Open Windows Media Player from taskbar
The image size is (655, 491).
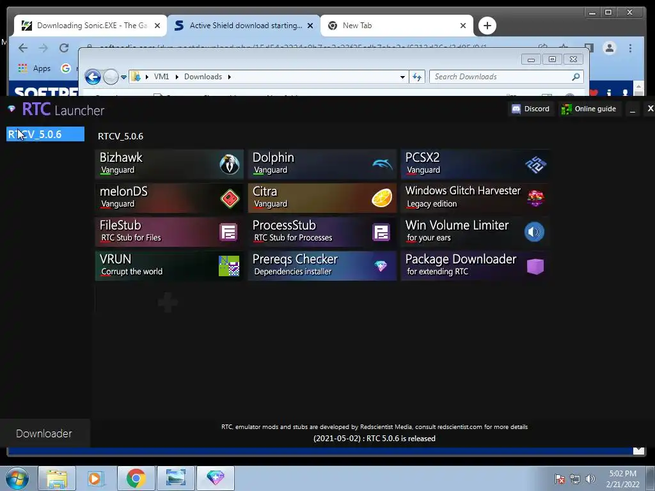pos(96,478)
